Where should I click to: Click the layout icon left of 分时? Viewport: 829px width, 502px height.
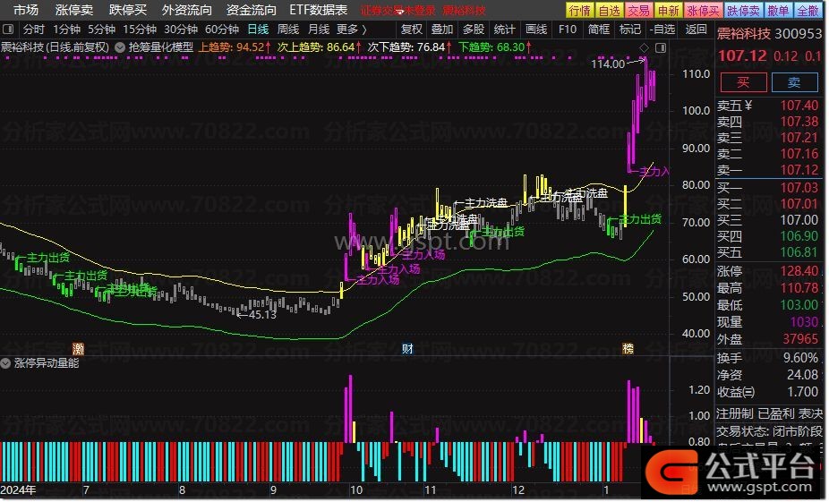tap(8, 30)
